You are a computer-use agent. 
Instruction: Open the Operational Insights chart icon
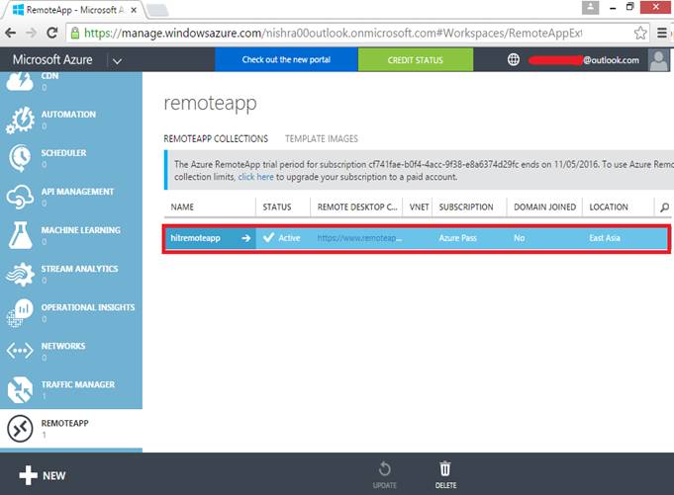(20, 312)
